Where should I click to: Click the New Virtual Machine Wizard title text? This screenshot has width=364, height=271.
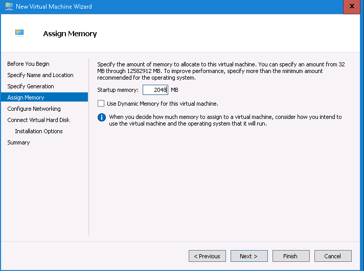[54, 7]
